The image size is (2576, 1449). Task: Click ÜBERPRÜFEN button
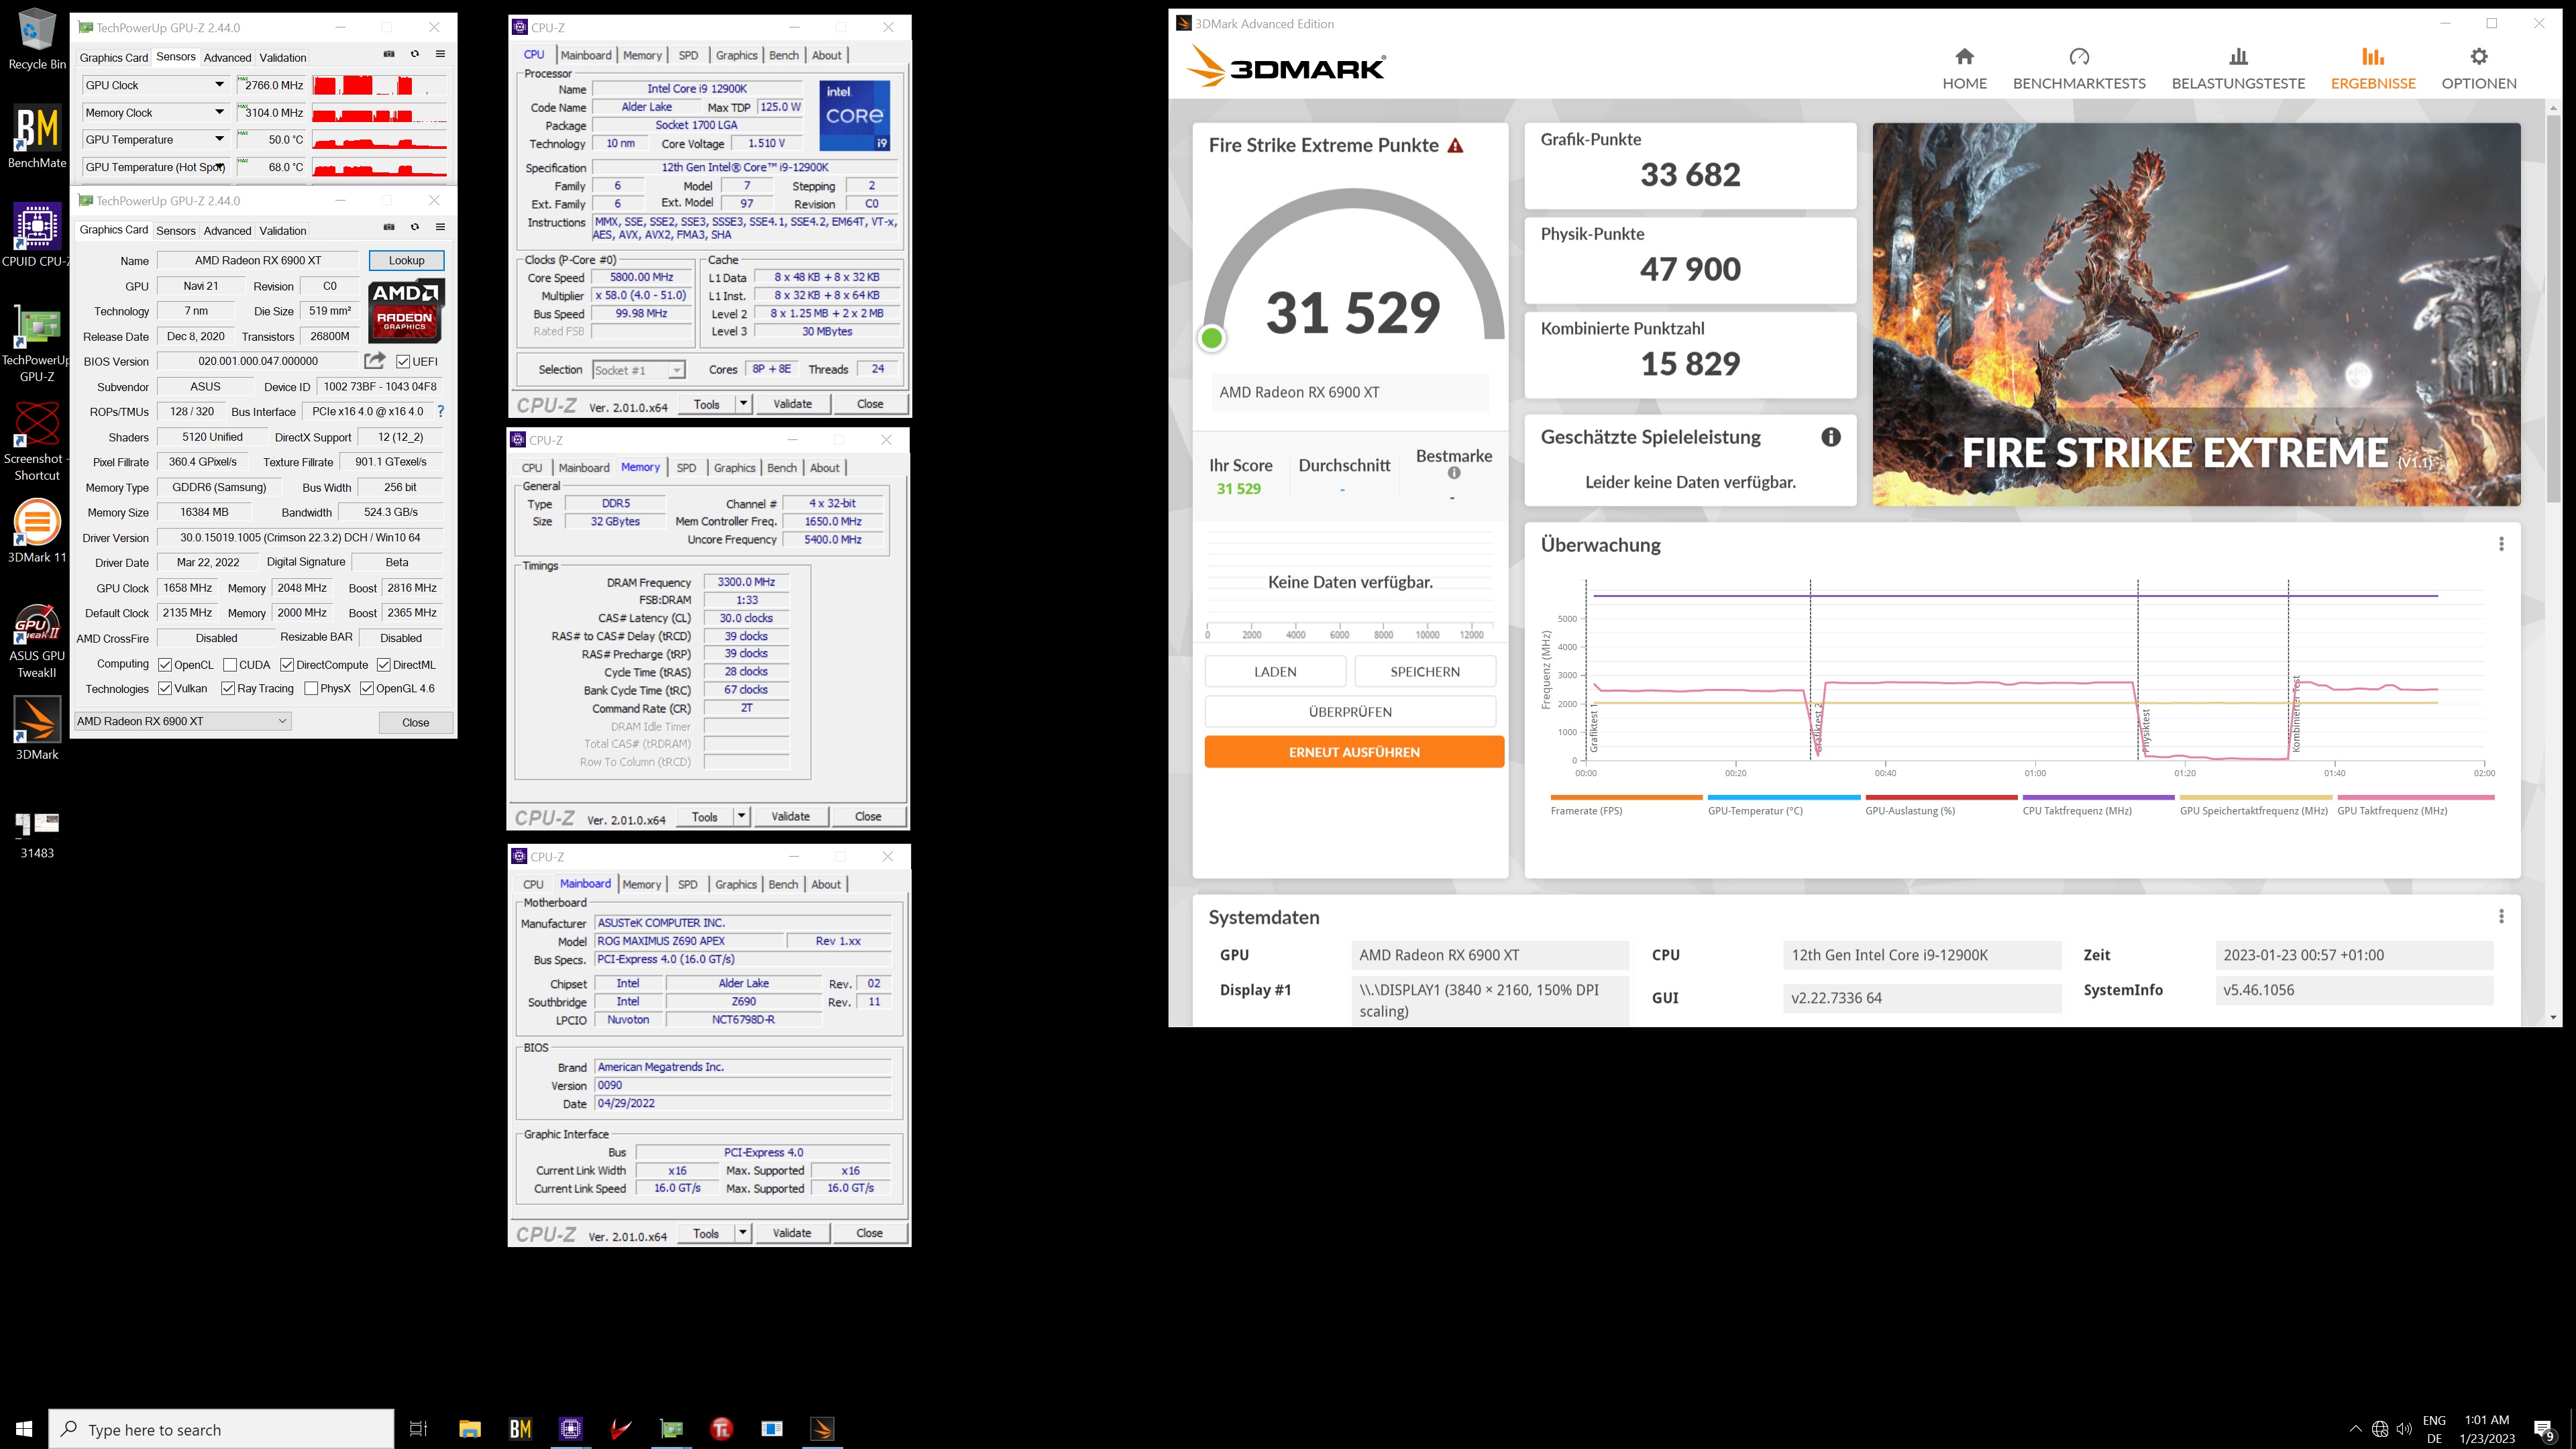click(x=1350, y=712)
